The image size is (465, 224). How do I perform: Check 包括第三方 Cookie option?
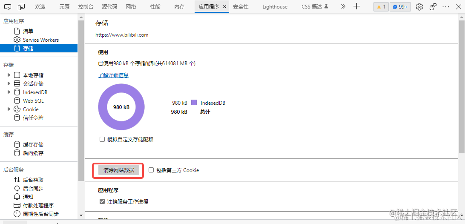[151, 170]
